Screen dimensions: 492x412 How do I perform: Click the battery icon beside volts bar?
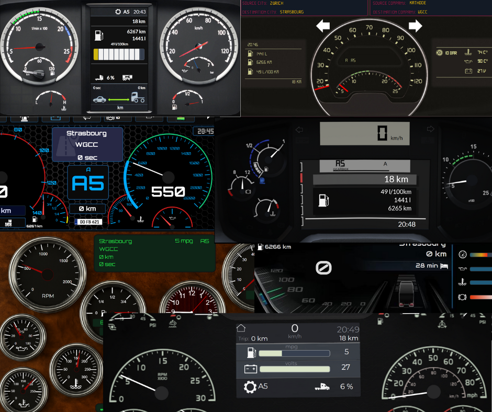250,369
